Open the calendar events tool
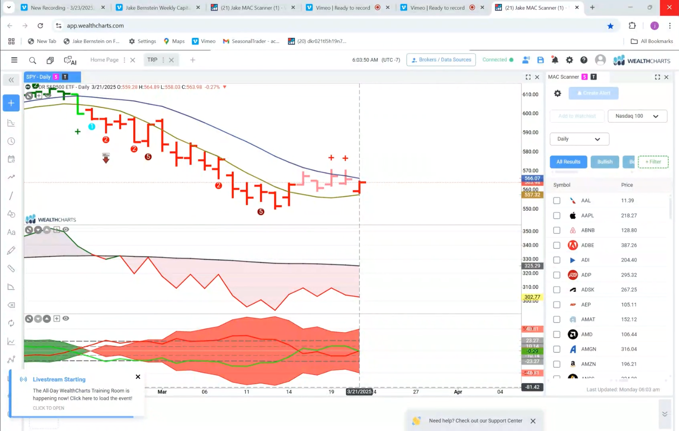The image size is (679, 431). click(x=11, y=159)
